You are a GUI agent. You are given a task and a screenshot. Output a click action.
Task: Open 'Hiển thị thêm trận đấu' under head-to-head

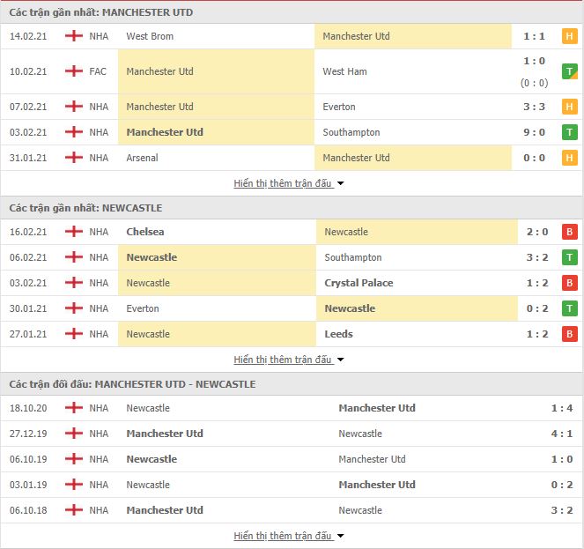(283, 536)
